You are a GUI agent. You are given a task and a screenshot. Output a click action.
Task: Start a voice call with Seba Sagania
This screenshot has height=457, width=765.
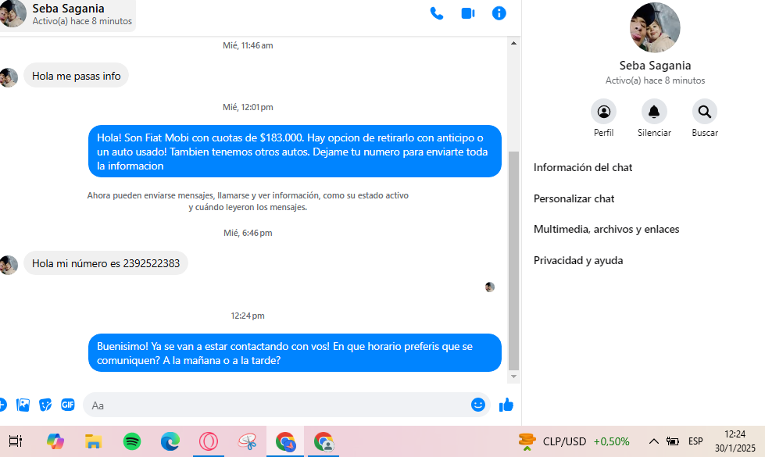tap(437, 13)
